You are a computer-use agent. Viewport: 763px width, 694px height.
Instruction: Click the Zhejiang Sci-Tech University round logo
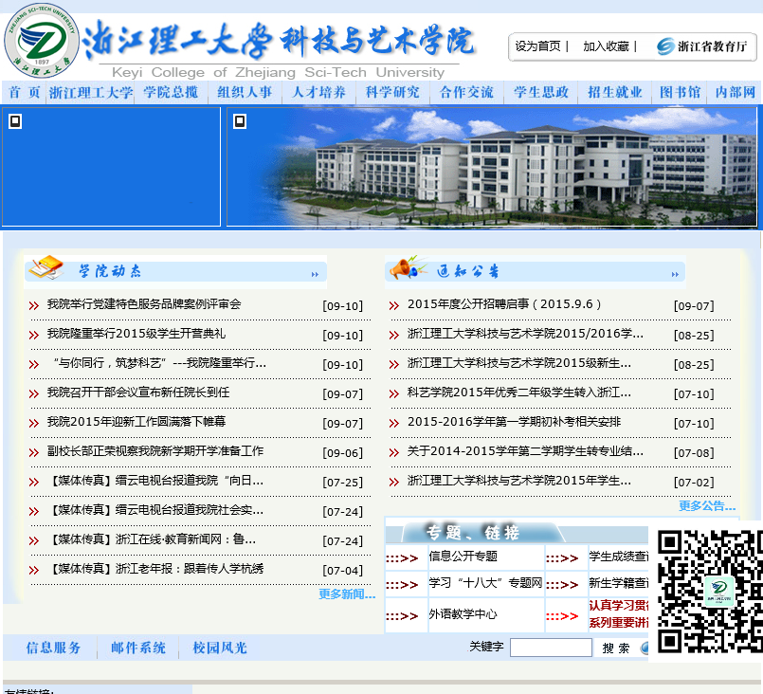tap(42, 41)
